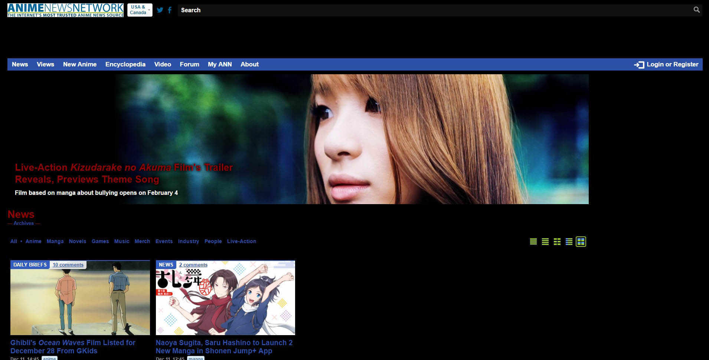Select the highlighted headlines list view icon
The height and width of the screenshot is (360, 709).
(x=570, y=241)
